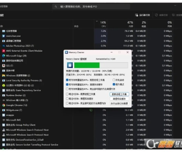This screenshot has width=182, height=152.
Task: Uncheck 'over 80%, trim process working set' (裁剪进程工作集)
Action: (67, 80)
